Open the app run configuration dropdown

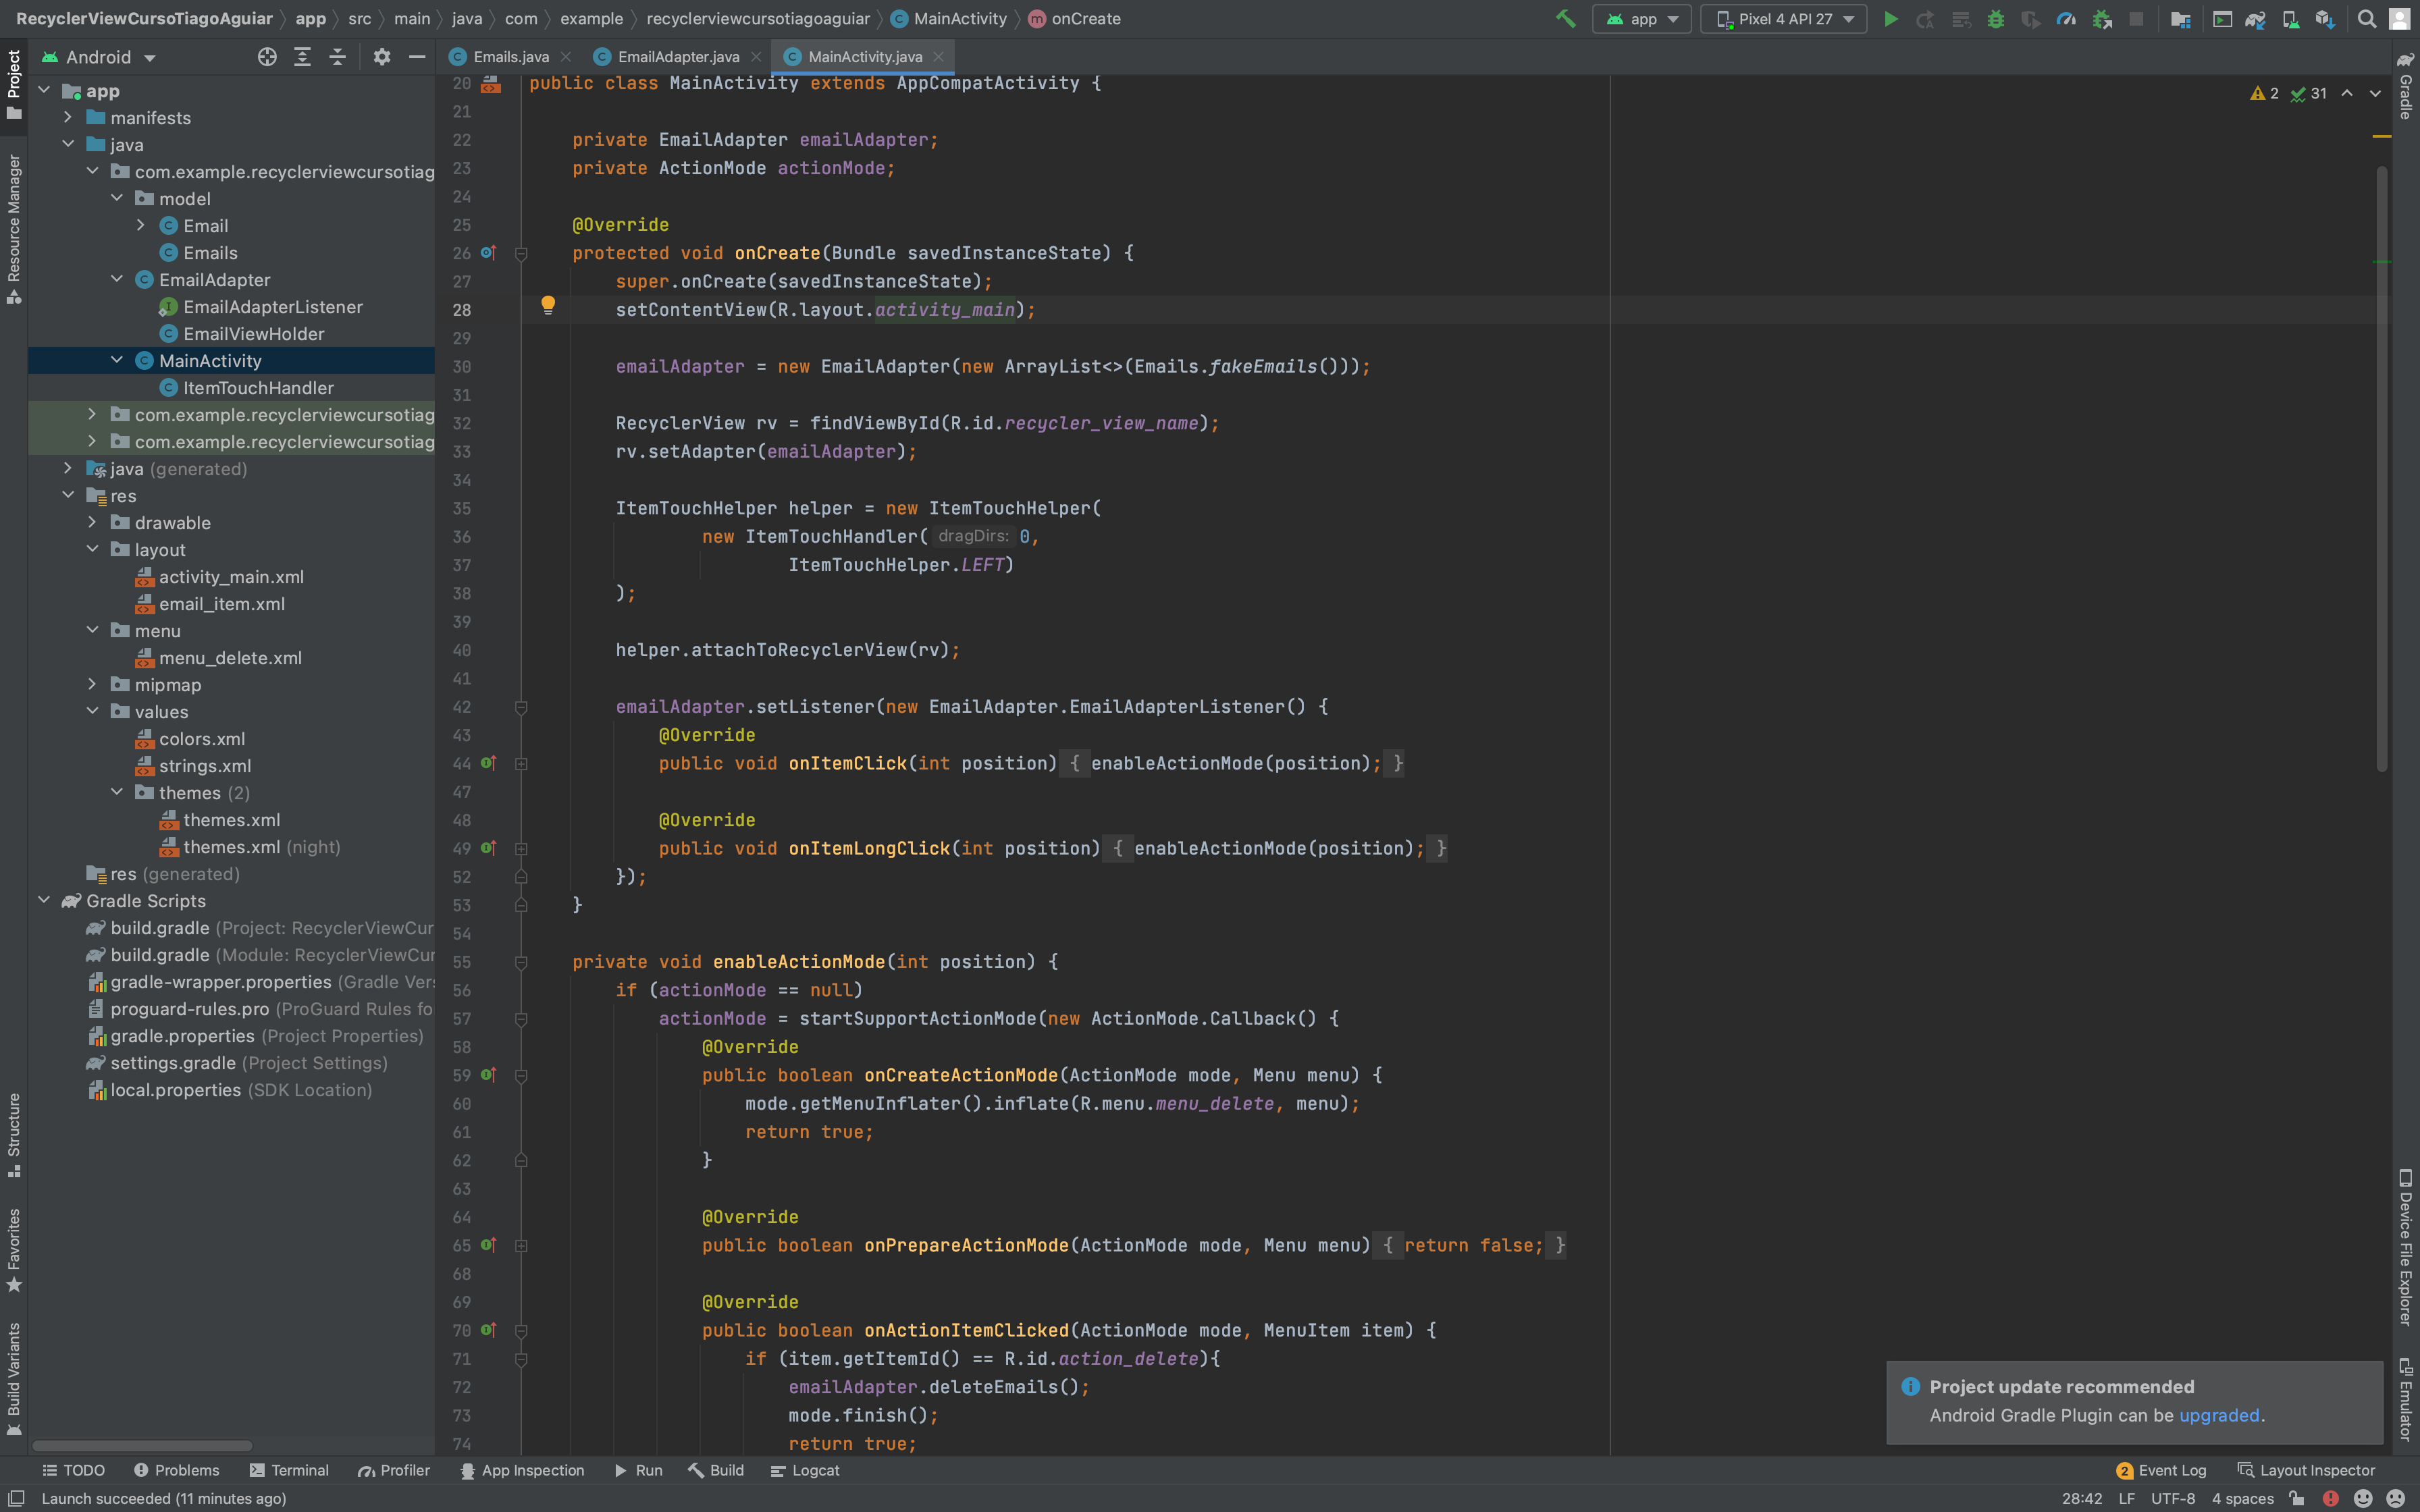pyautogui.click(x=1641, y=19)
